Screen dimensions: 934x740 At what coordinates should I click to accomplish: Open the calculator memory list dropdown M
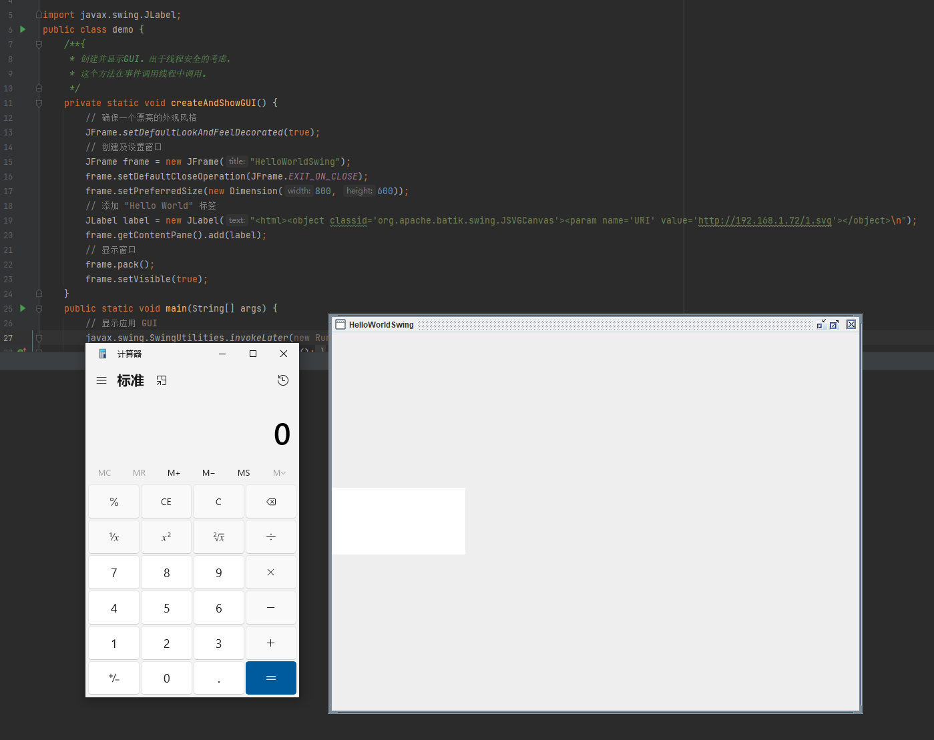pos(279,472)
